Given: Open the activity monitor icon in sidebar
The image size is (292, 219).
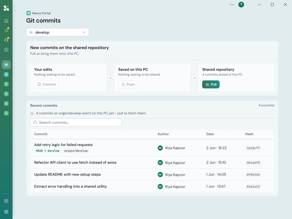Looking at the screenshot, I should (x=6, y=201).
